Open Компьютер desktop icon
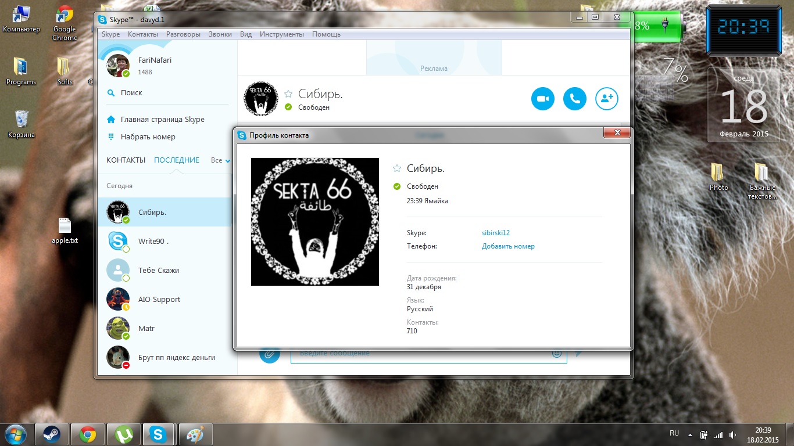 pos(21,19)
